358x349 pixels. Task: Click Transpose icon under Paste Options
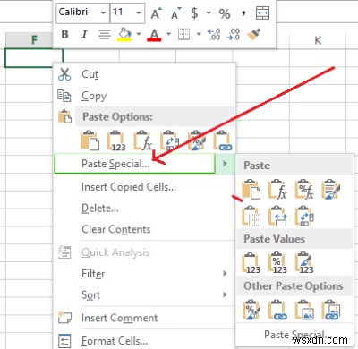tap(169, 140)
